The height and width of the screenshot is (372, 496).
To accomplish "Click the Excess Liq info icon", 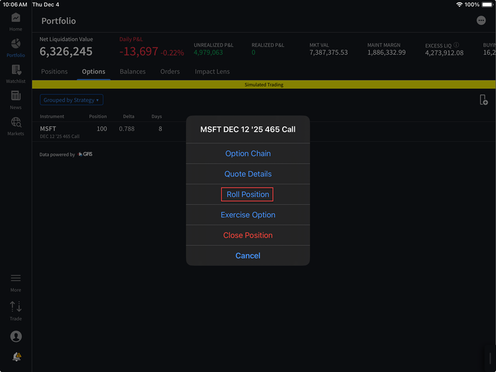I will point(457,45).
